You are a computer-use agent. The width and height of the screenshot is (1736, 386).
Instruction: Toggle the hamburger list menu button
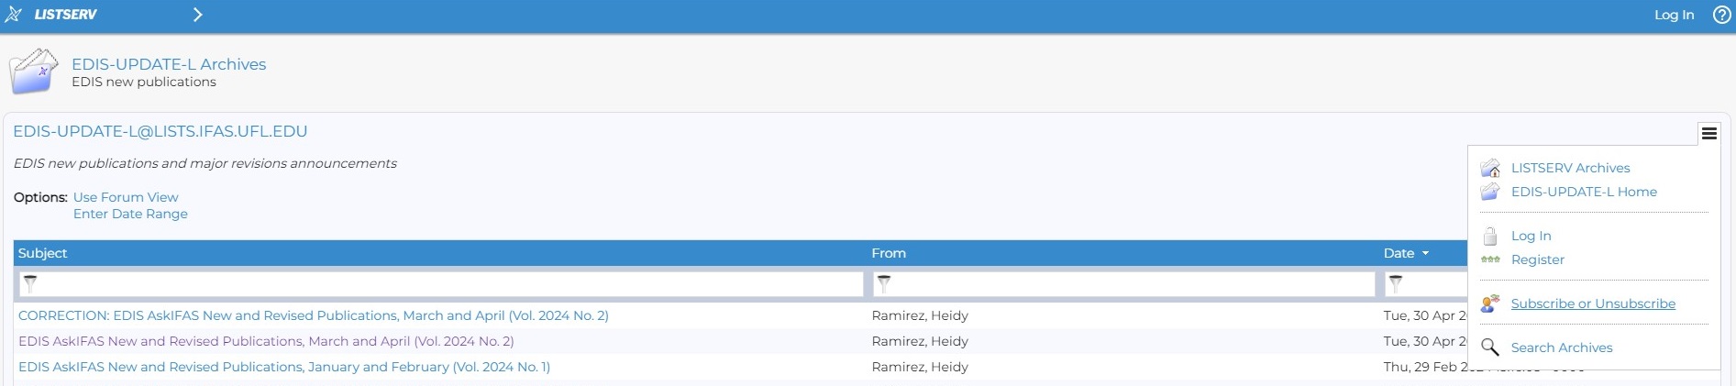[1708, 133]
